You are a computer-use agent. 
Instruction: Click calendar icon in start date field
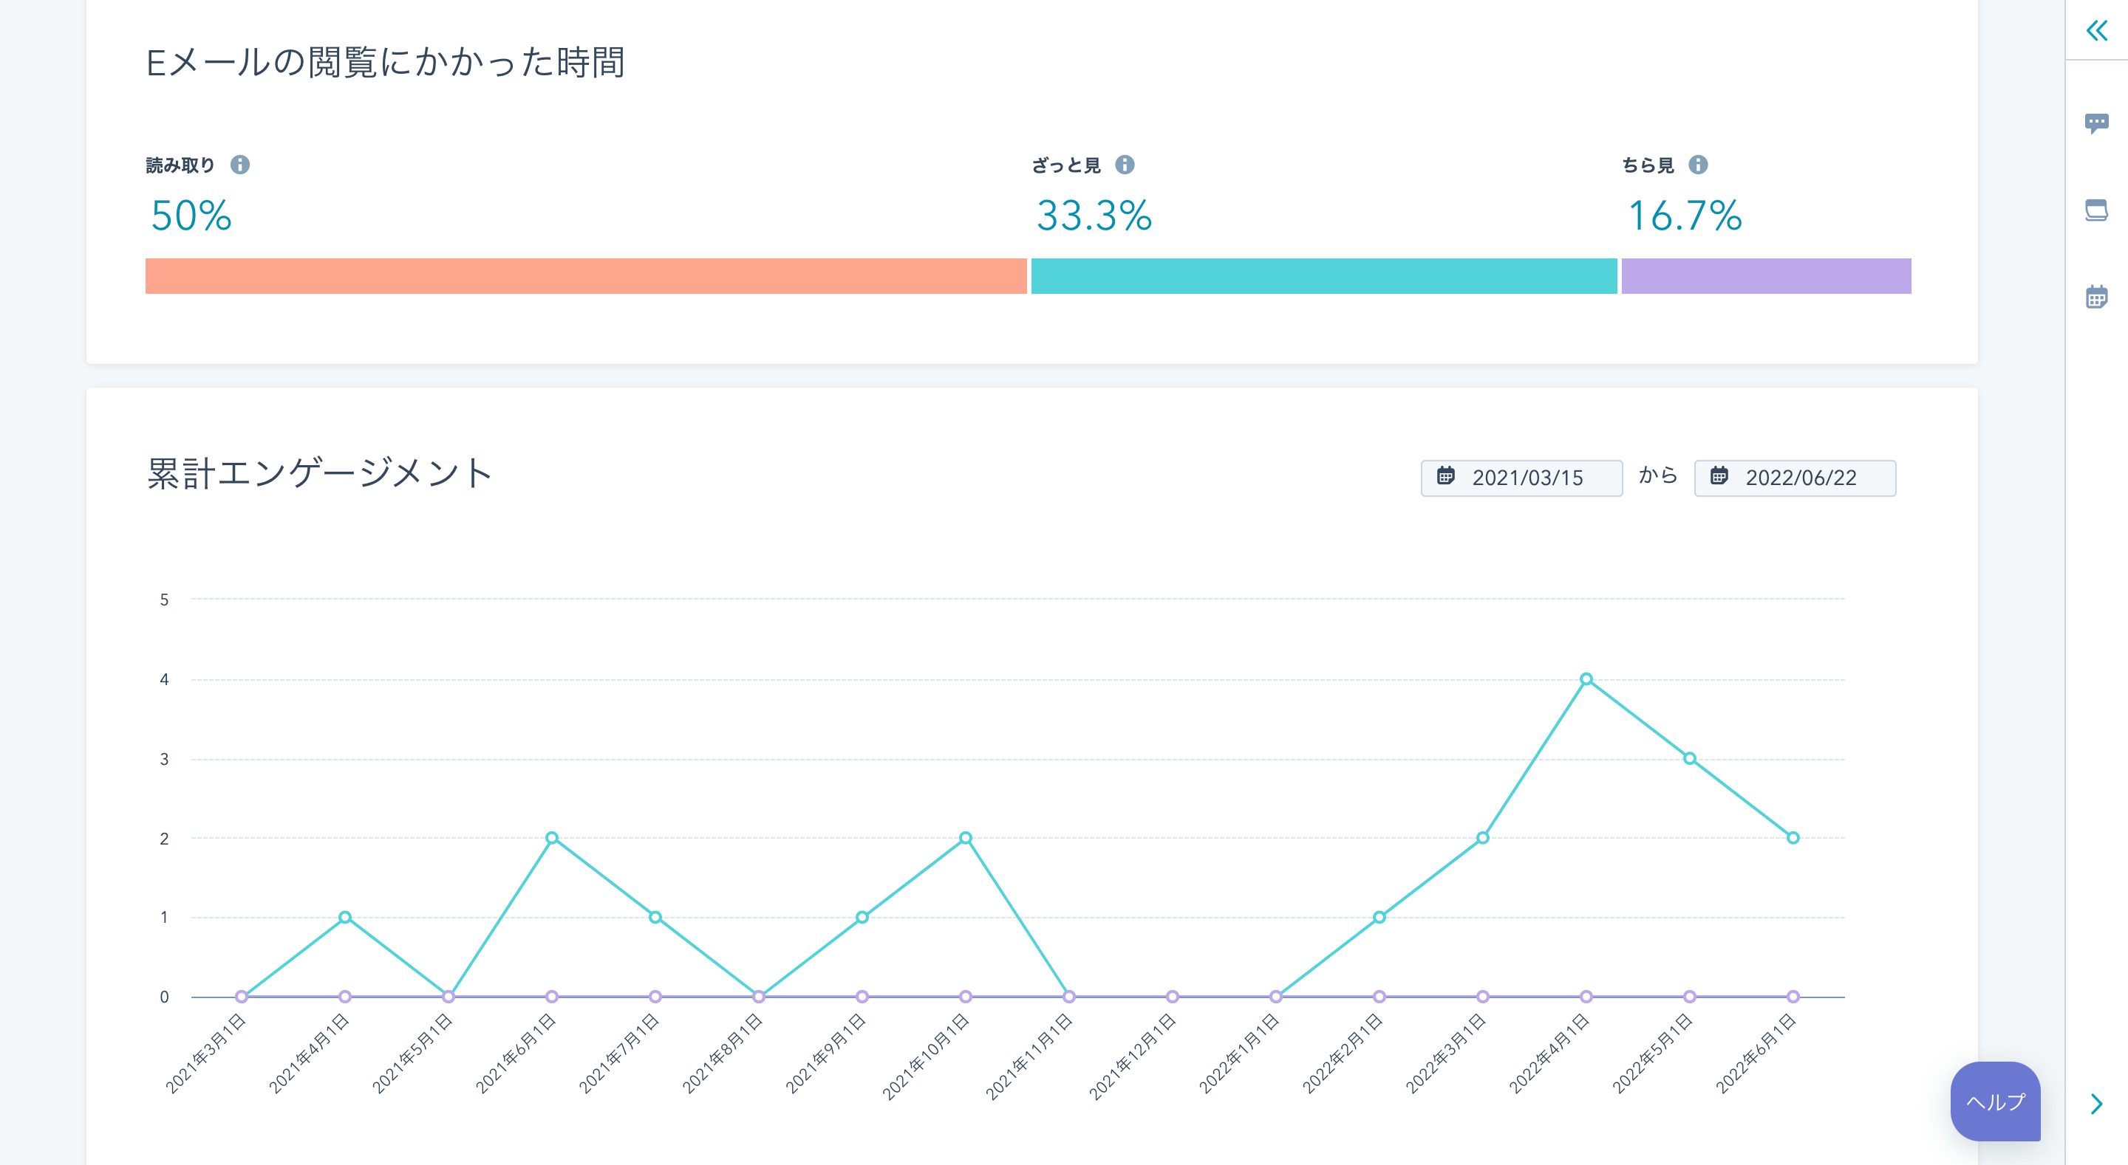pyautogui.click(x=1446, y=476)
